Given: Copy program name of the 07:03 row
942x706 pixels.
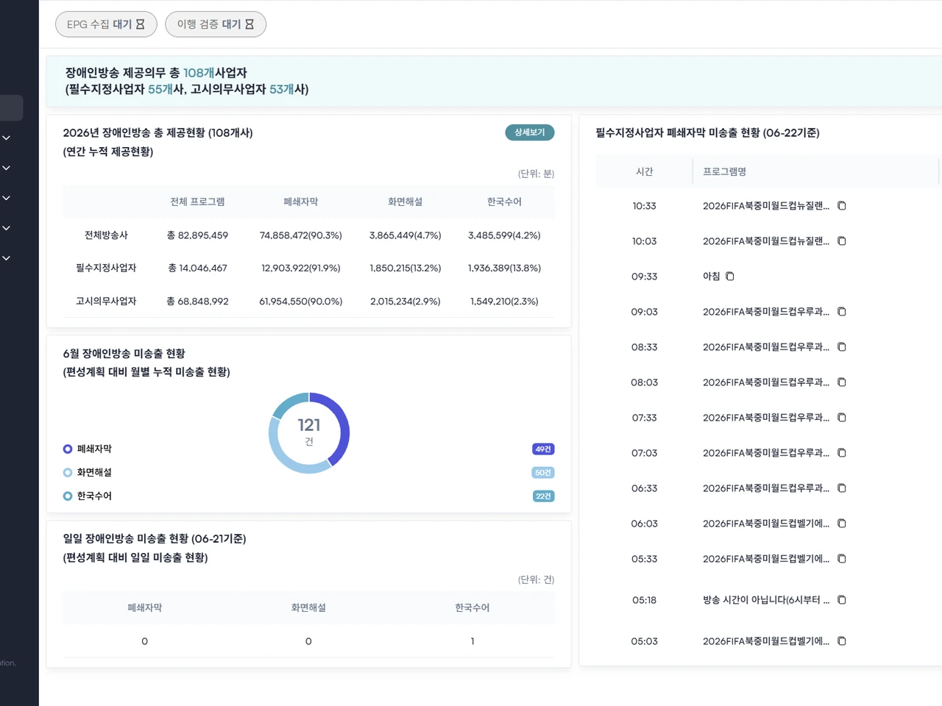Looking at the screenshot, I should (x=842, y=453).
